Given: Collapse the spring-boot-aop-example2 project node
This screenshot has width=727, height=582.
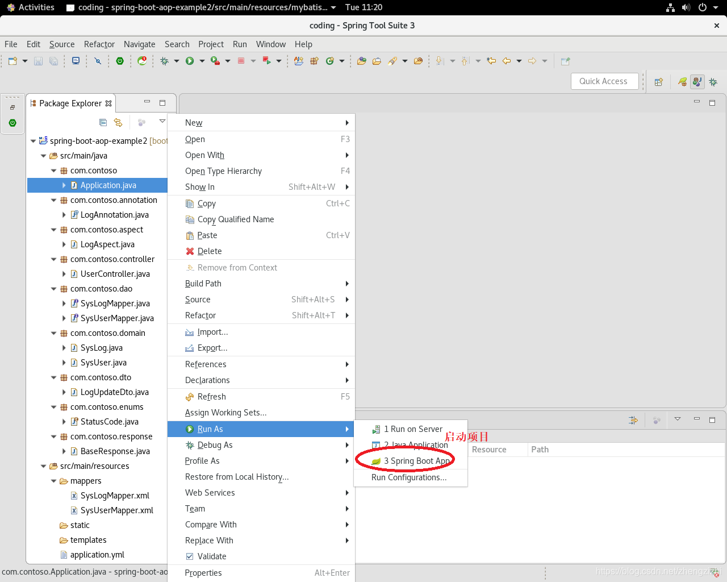Looking at the screenshot, I should point(34,141).
